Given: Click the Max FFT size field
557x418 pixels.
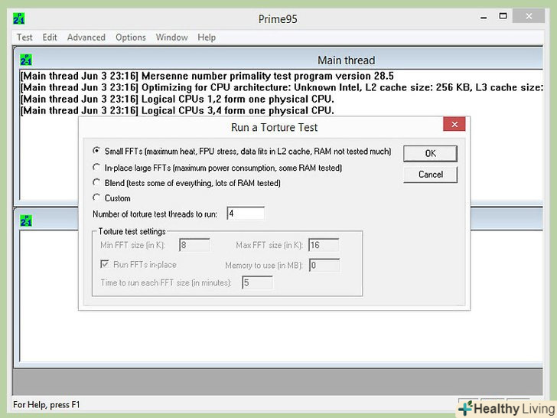Looking at the screenshot, I should [x=324, y=245].
